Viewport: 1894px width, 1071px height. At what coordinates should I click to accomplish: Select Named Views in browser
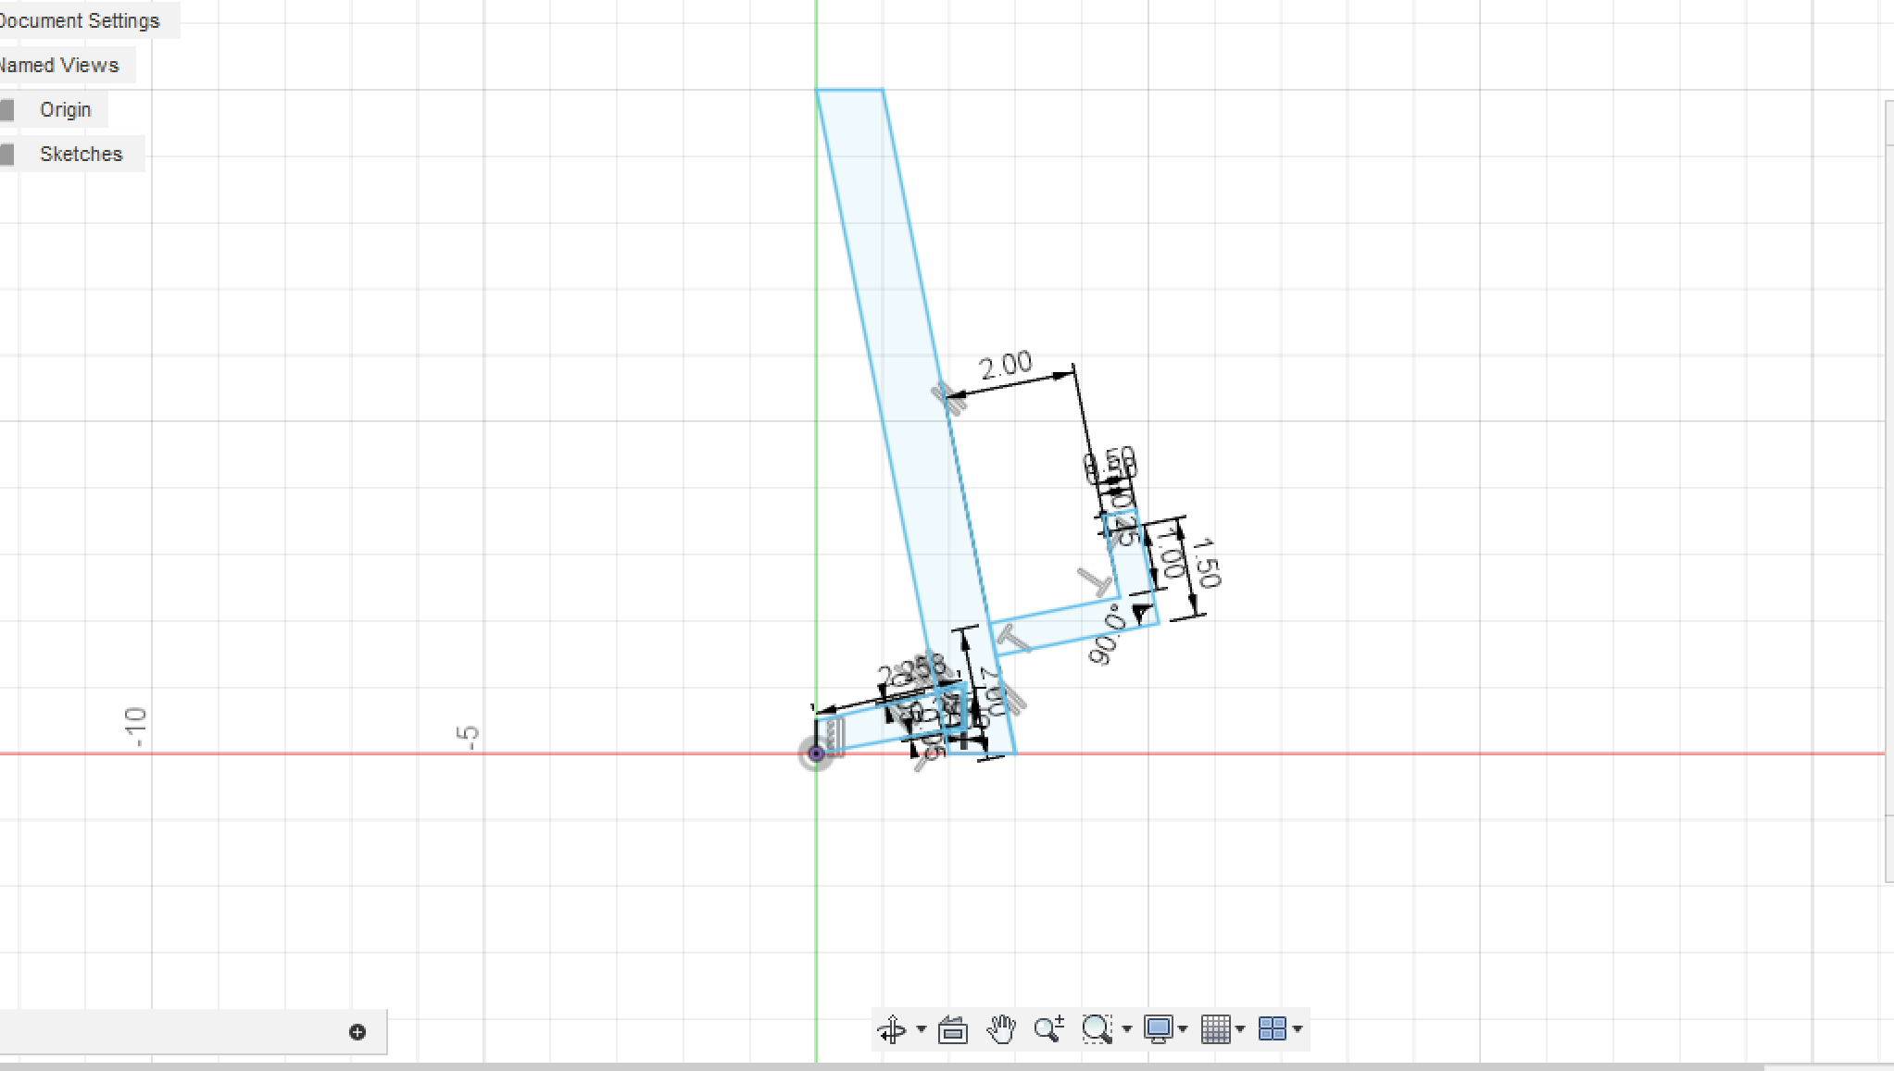59,65
